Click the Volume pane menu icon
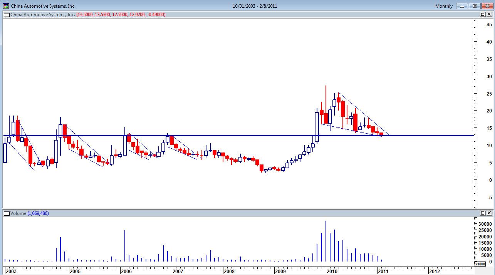The width and height of the screenshot is (495, 275). 7,213
